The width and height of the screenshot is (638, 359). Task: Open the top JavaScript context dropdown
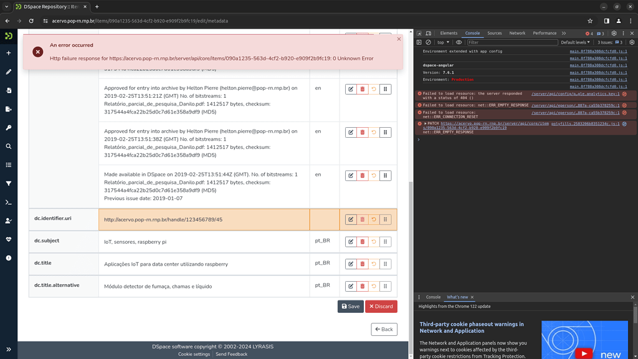[443, 42]
